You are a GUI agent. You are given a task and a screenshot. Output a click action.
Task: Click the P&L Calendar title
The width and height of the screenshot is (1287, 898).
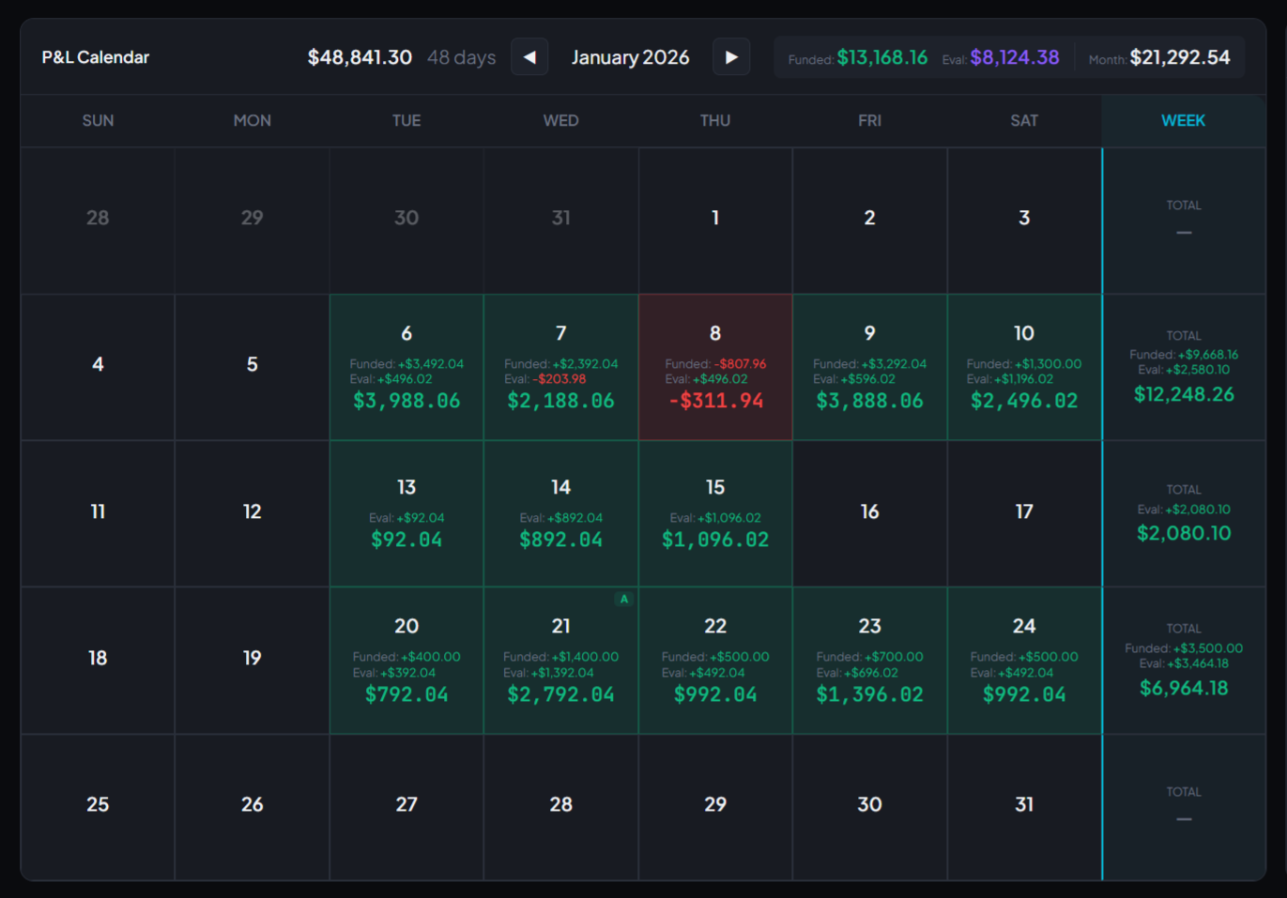click(x=96, y=57)
